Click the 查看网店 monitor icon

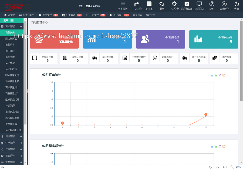tap(199, 4)
